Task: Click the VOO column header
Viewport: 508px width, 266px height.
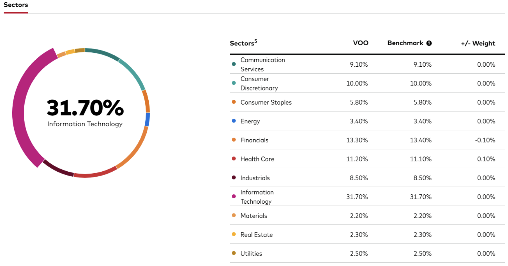Action: pos(360,43)
